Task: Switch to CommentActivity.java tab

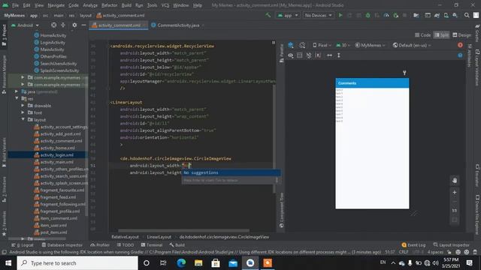Action: [x=178, y=25]
